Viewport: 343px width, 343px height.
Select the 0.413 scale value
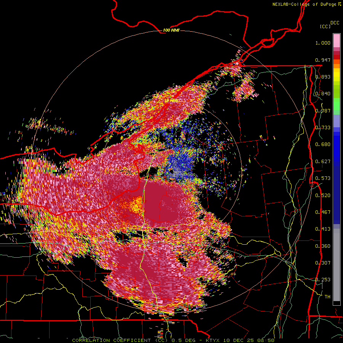(323, 229)
